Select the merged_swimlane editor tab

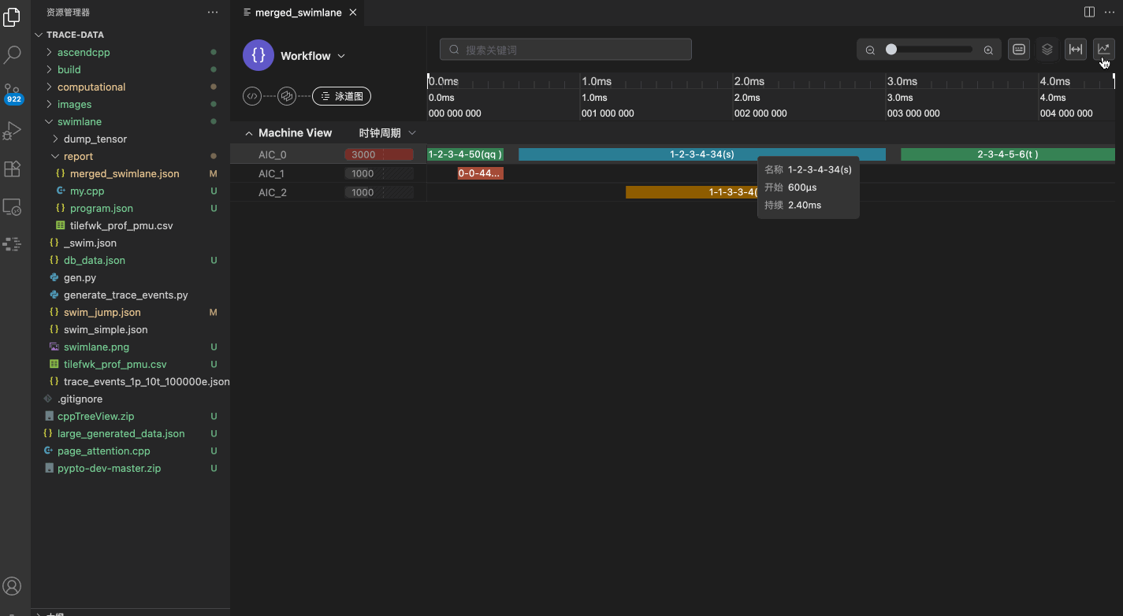(297, 13)
